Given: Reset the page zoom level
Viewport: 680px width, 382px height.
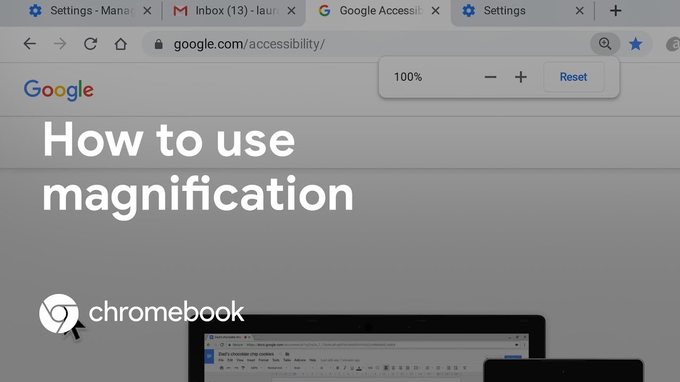Looking at the screenshot, I should 574,77.
